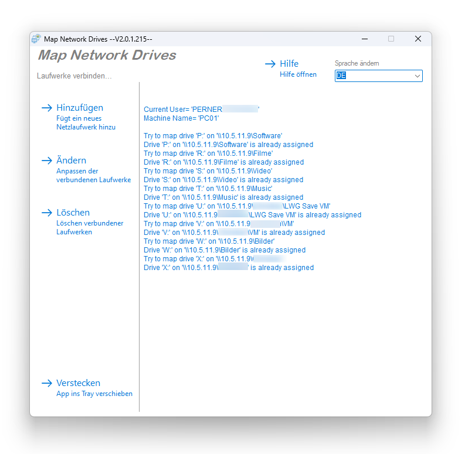This screenshot has height=454, width=465.
Task: Expand the Sprache ändern dropdown arrow
Action: tap(417, 76)
